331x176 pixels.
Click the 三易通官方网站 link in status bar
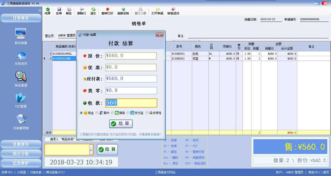tap(165, 172)
